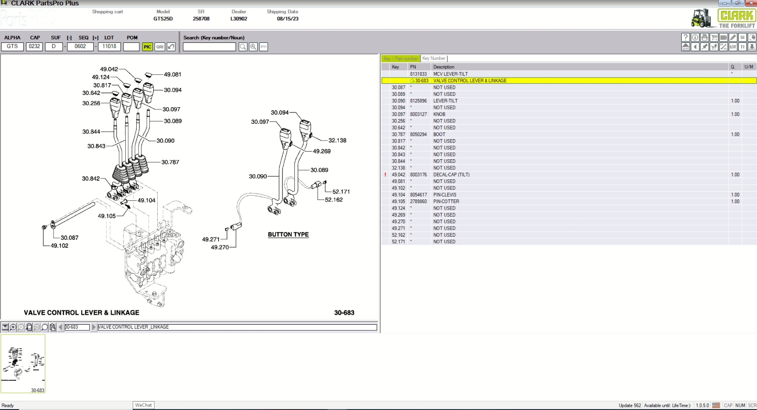Click the picture title VALVE CONTROL LEVER field

[x=237, y=327]
